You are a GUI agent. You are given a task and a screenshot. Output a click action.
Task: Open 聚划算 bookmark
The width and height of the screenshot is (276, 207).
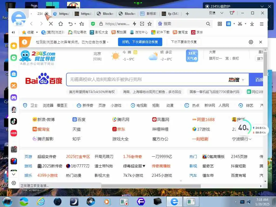119,32
